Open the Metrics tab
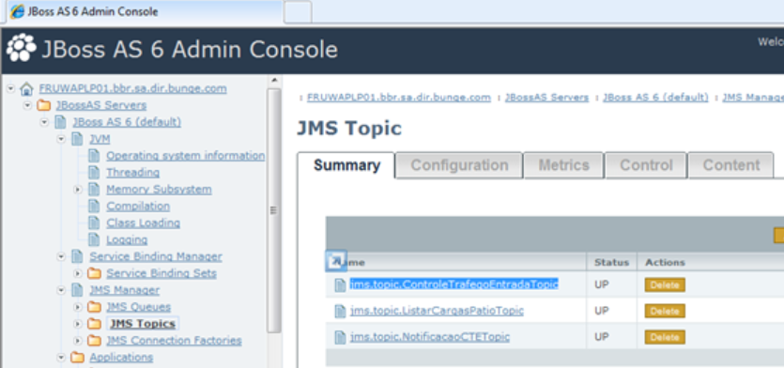Screen dimensions: 784x368 563,165
